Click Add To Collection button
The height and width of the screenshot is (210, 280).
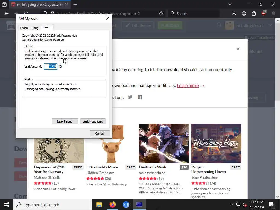tap(260, 38)
